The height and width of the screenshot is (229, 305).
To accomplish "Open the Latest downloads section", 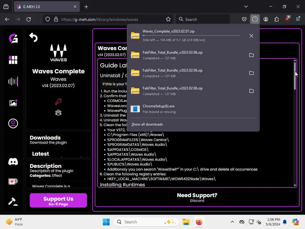I will pyautogui.click(x=41, y=154).
